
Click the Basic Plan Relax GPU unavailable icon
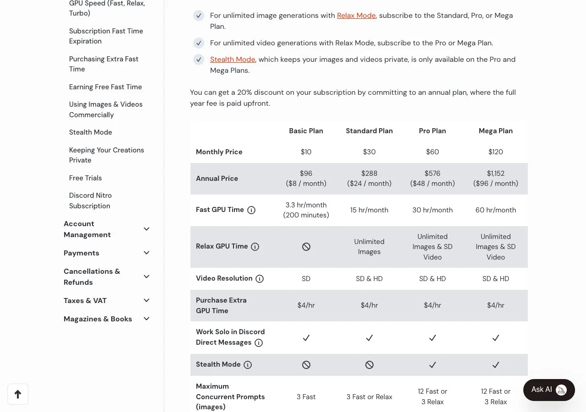(306, 247)
